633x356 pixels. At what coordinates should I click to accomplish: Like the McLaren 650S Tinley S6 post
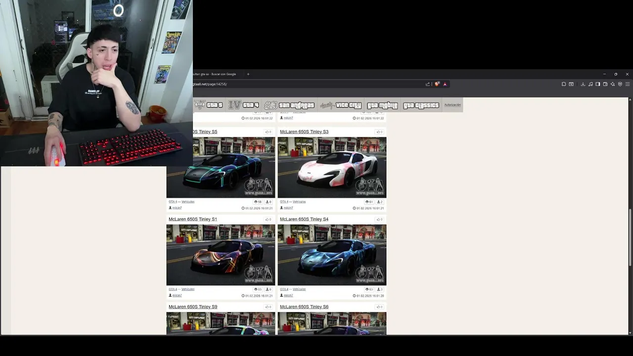coord(380,307)
